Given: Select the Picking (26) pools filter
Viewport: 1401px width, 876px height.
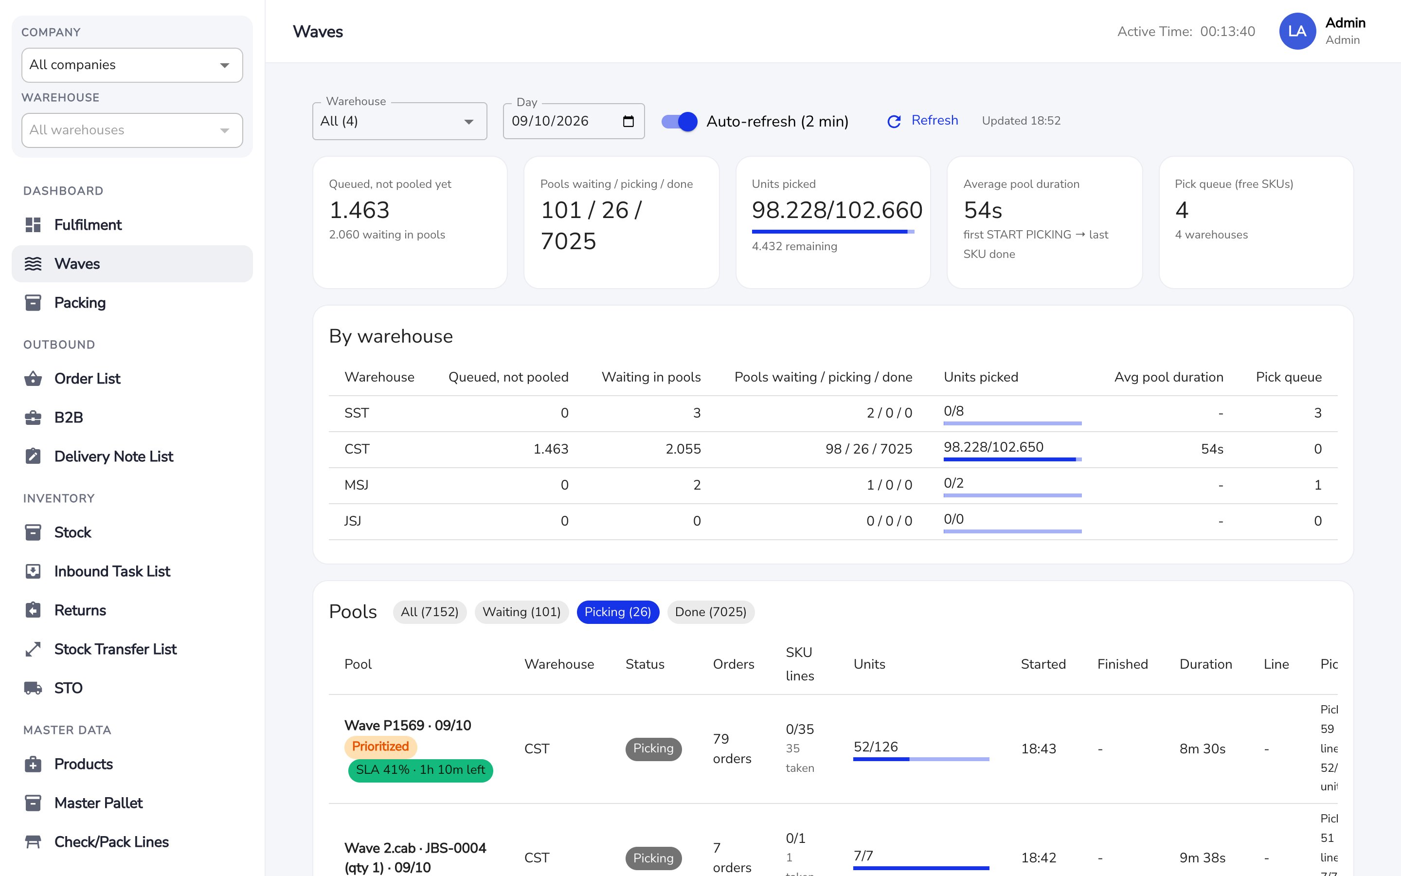Looking at the screenshot, I should [618, 612].
